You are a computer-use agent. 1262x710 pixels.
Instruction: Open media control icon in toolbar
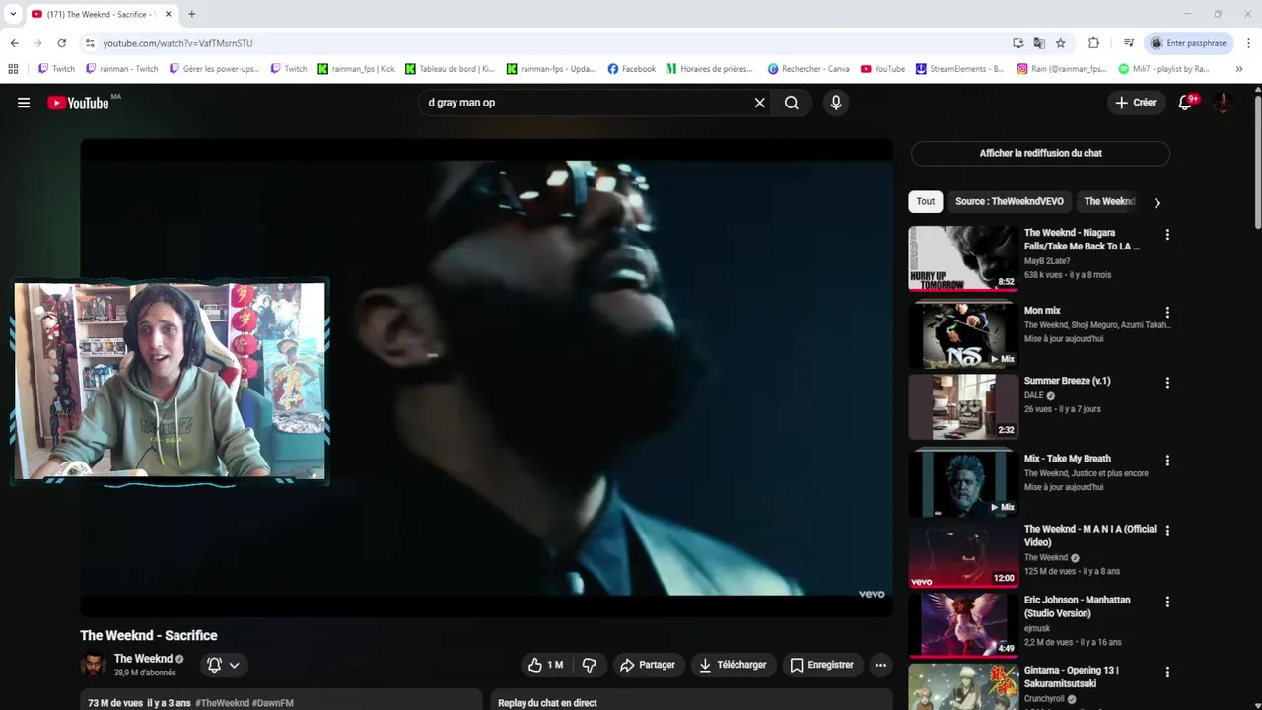(1129, 43)
